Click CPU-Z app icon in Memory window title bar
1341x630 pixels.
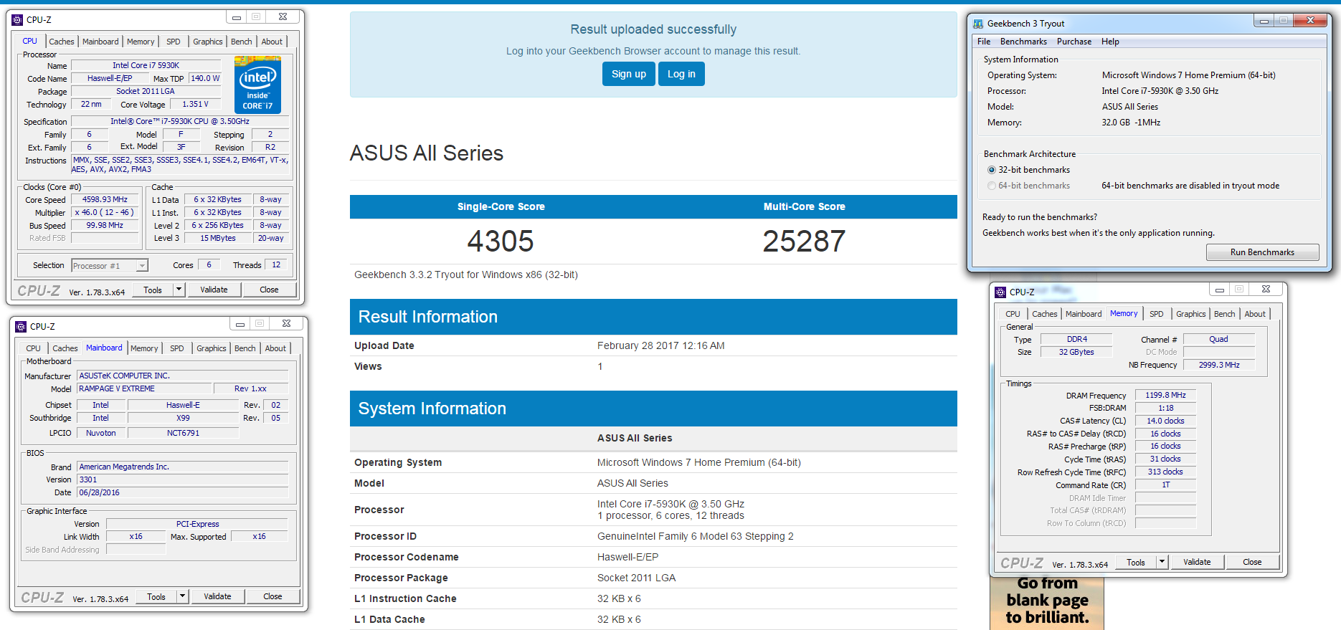click(x=1001, y=292)
